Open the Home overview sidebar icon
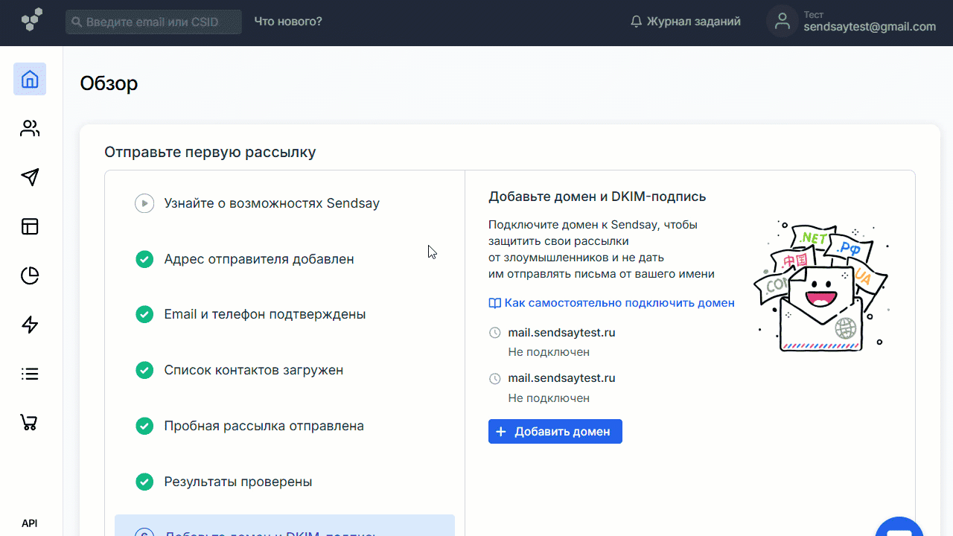Screen dimensions: 953x536 tap(30, 79)
